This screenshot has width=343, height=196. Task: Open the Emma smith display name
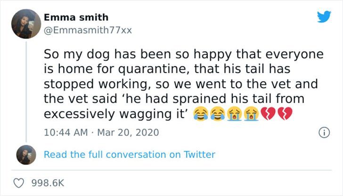76,17
